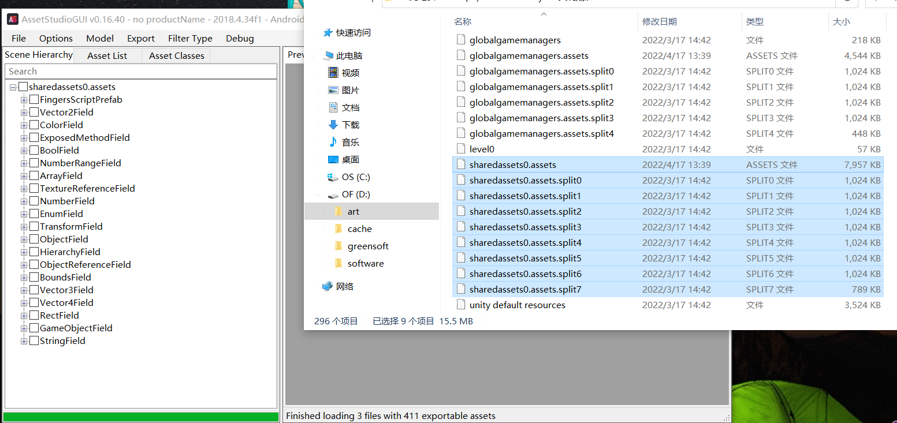Expand the Vector2Field tree node
897x423 pixels.
pyautogui.click(x=24, y=113)
